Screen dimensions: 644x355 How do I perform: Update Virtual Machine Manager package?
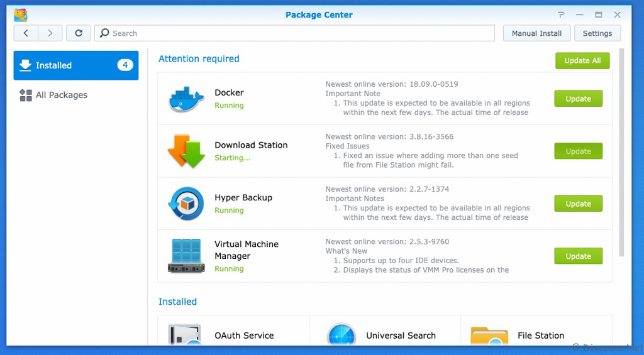[x=579, y=256]
